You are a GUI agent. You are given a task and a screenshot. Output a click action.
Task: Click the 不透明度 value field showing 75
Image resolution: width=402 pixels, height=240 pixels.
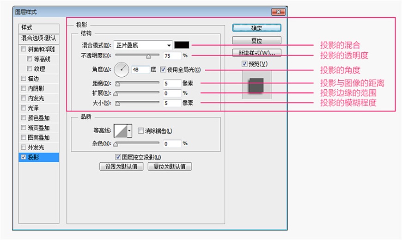[x=172, y=55]
